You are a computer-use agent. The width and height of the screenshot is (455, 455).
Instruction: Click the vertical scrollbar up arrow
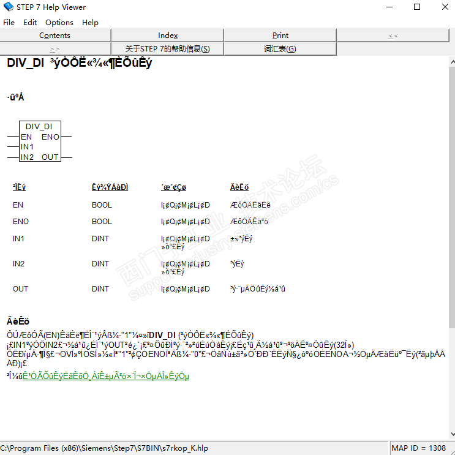click(452, 62)
